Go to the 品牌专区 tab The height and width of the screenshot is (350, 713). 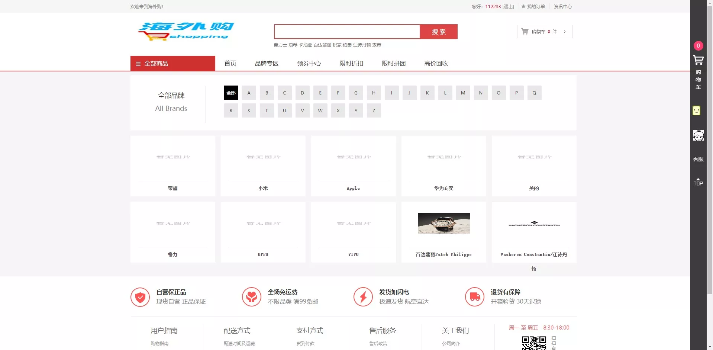tap(266, 64)
